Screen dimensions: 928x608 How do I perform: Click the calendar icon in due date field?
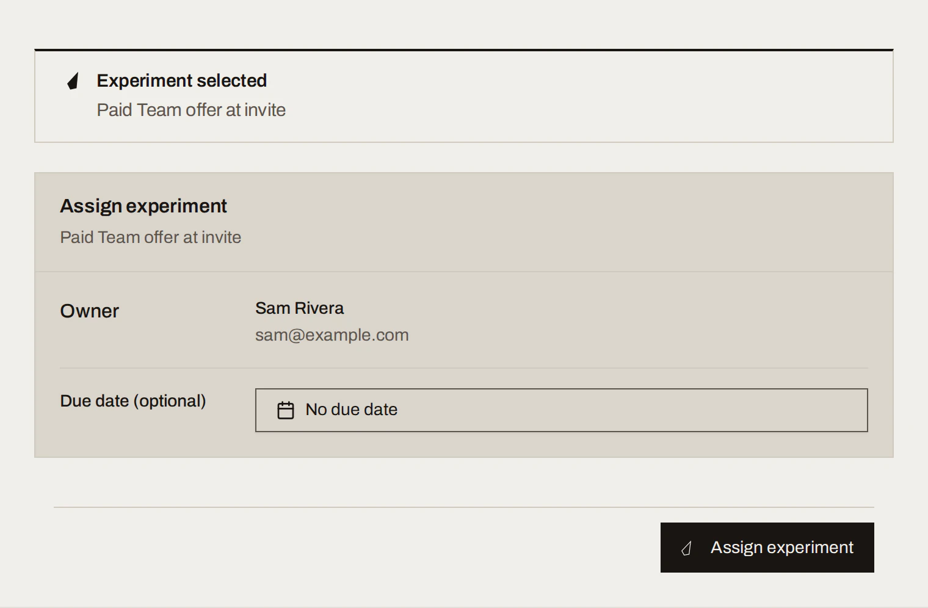[286, 410]
